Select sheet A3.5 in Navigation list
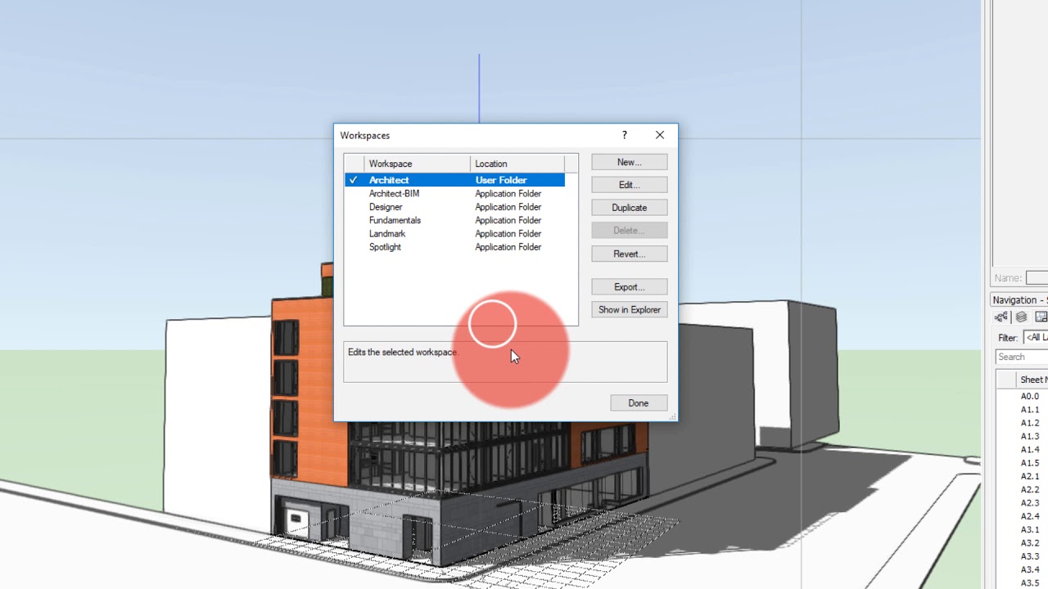Image resolution: width=1048 pixels, height=589 pixels. pyautogui.click(x=1029, y=583)
